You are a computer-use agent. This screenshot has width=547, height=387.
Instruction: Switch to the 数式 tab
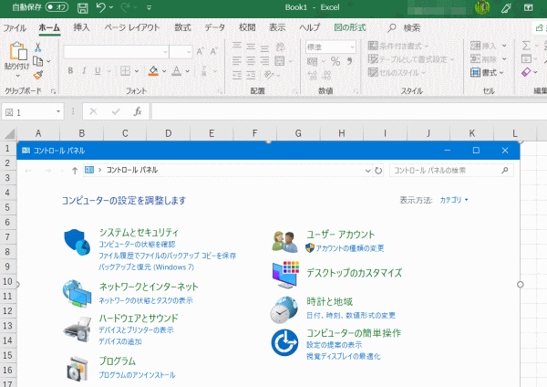tap(182, 27)
